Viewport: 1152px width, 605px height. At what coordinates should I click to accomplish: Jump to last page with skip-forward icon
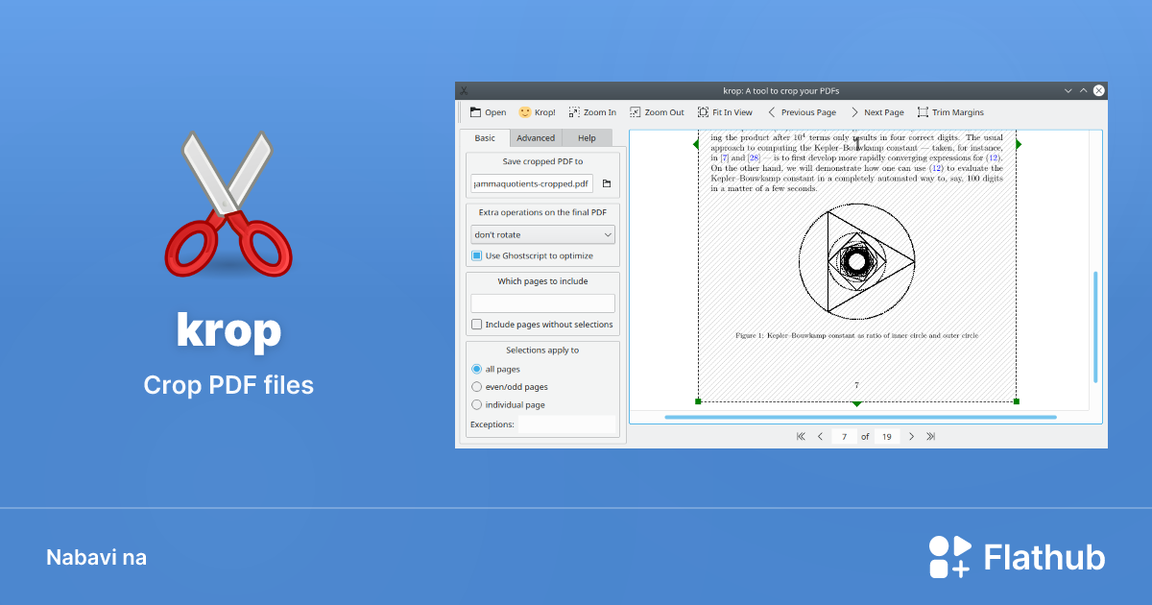929,436
